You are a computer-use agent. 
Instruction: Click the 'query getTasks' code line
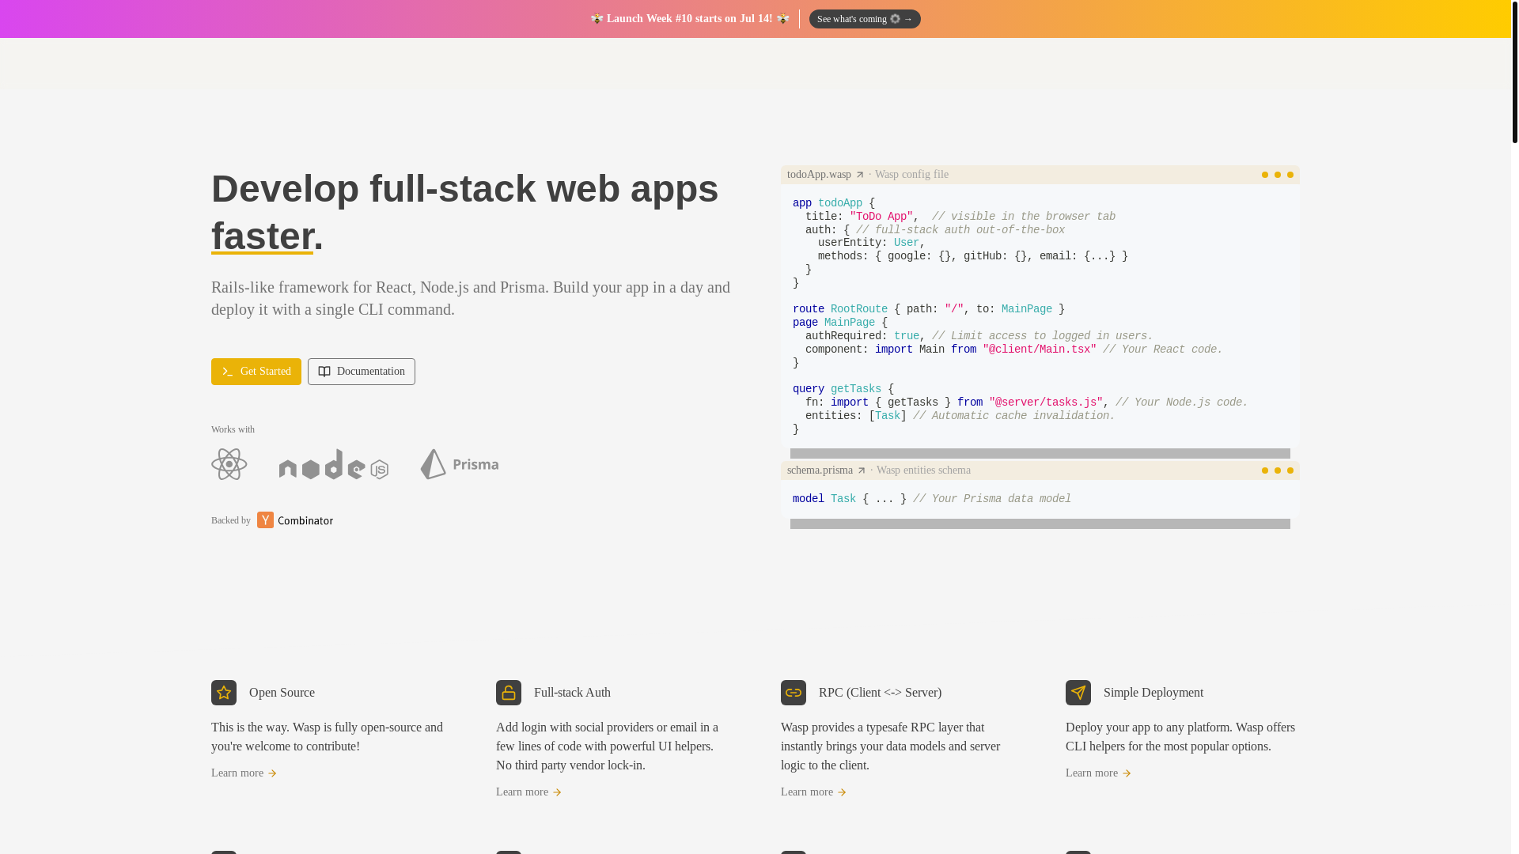pyautogui.click(x=843, y=389)
